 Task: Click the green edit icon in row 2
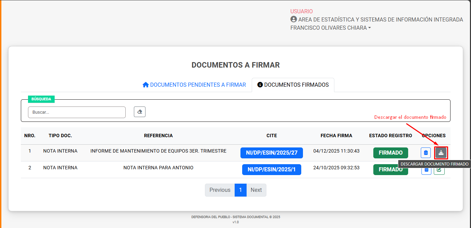439,171
